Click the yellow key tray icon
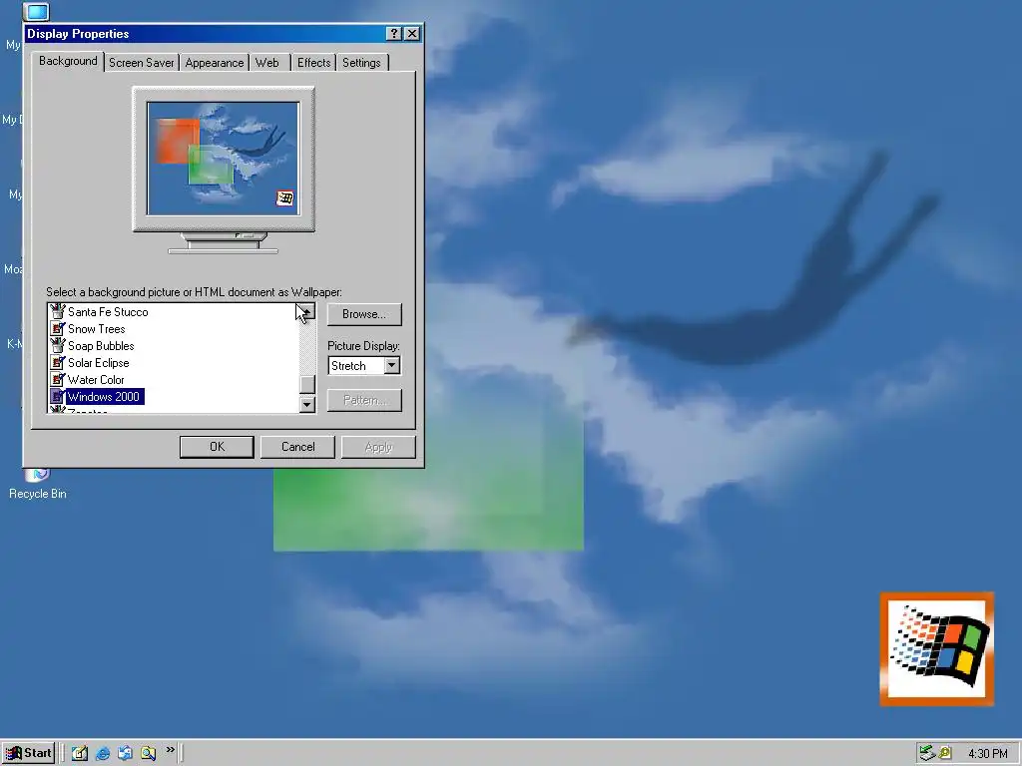This screenshot has height=766, width=1022. point(944,753)
